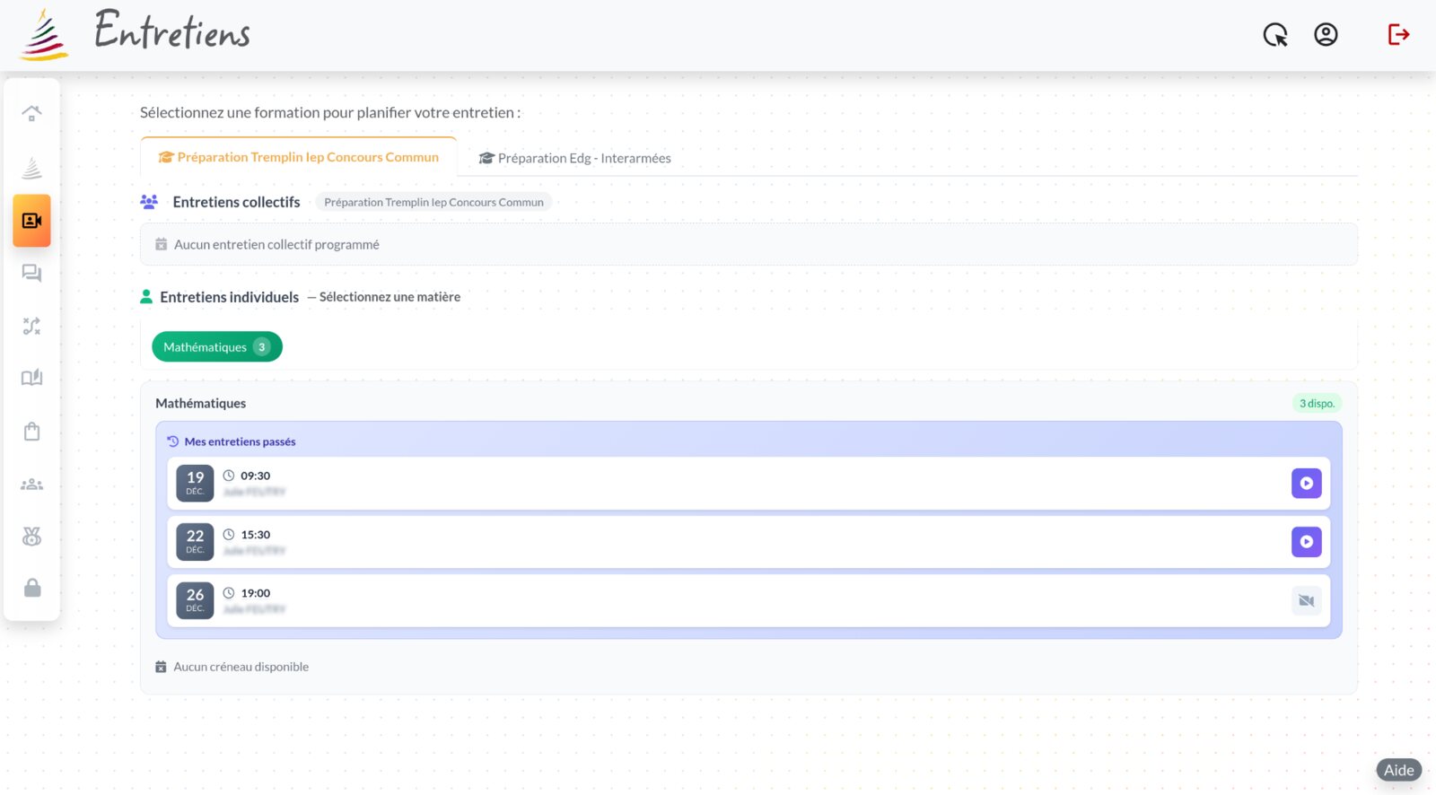Play the 22 Déc. 15:30 interview recording
Image resolution: width=1436 pixels, height=795 pixels.
click(1307, 542)
